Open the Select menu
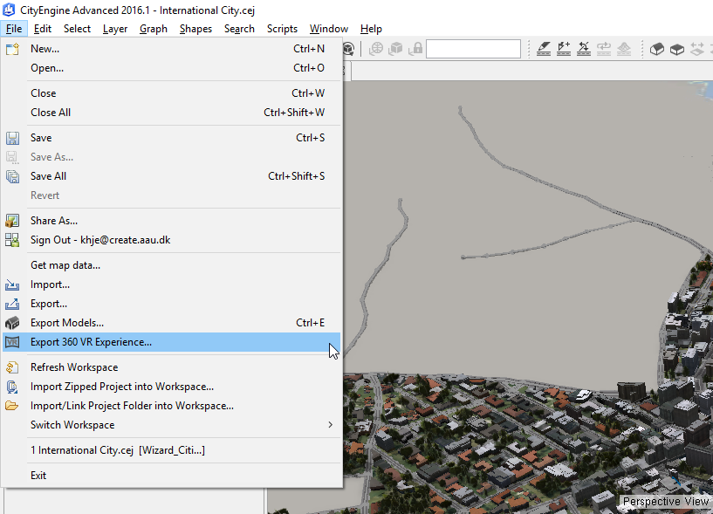 (x=78, y=29)
